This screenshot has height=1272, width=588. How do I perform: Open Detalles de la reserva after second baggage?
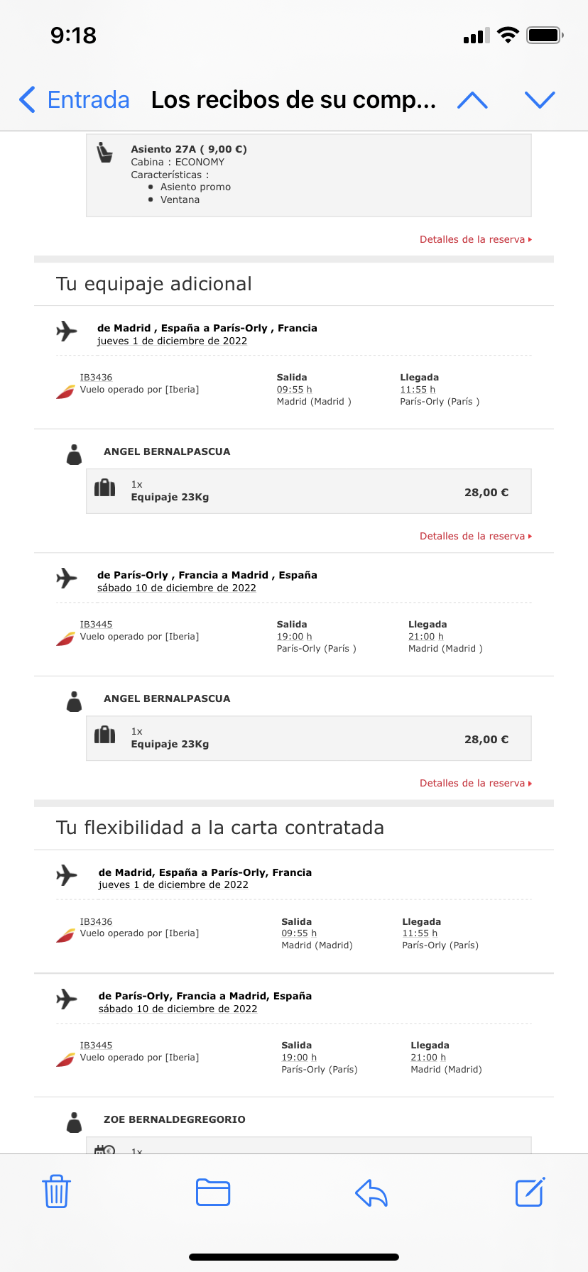coord(475,784)
